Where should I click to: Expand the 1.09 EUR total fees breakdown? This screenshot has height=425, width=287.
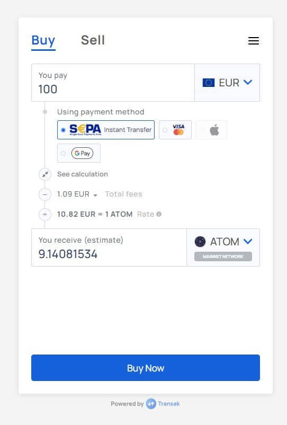click(77, 194)
